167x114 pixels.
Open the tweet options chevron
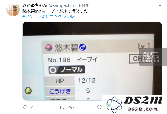[x=160, y=5]
